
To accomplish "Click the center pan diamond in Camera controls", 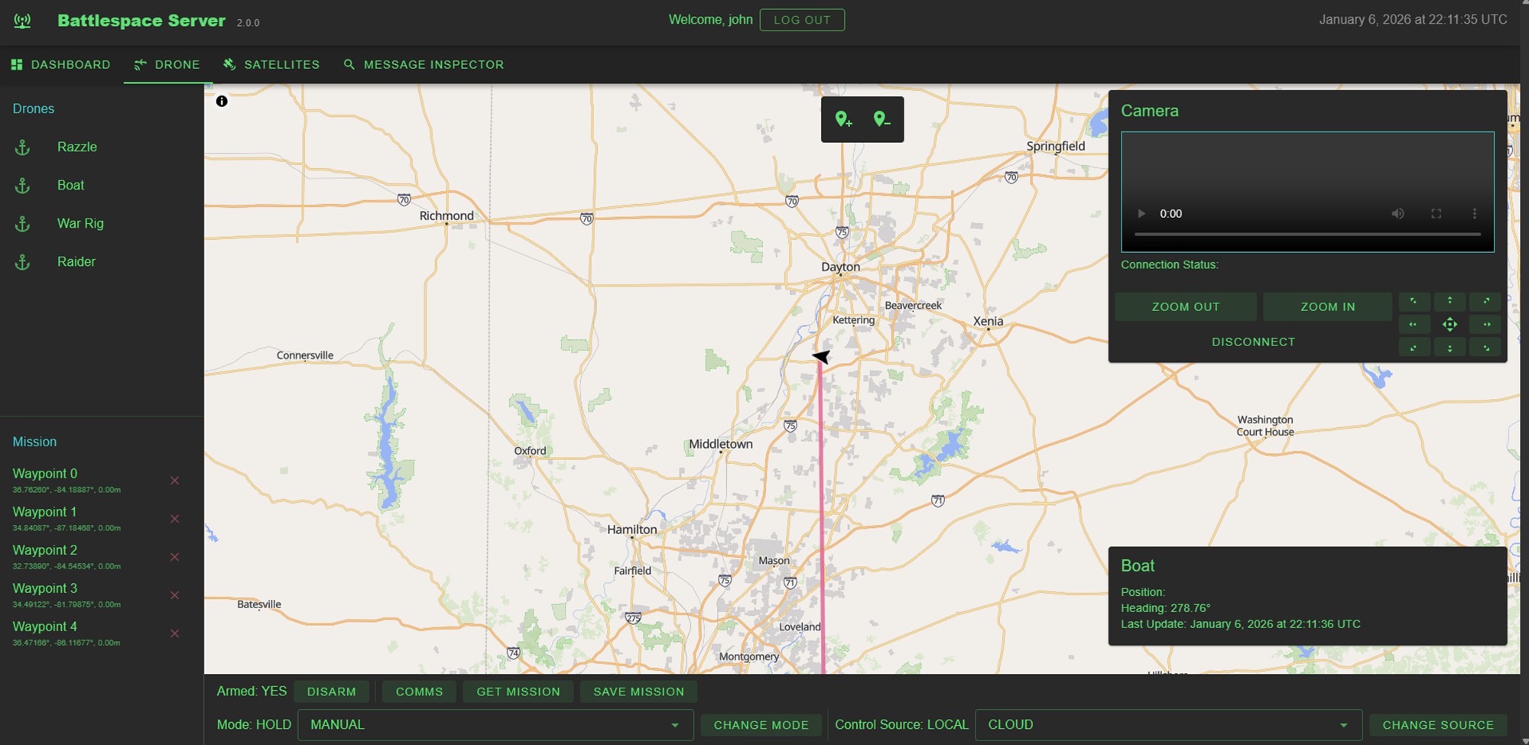I will click(x=1449, y=324).
